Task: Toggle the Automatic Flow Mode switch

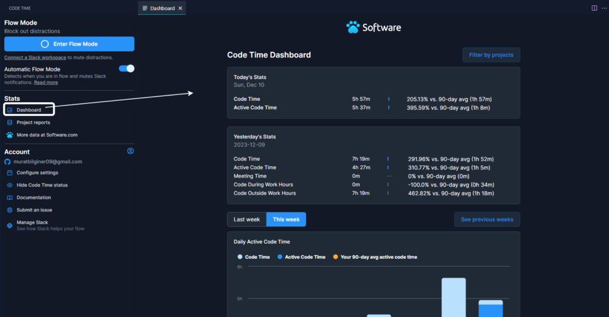Action: tap(127, 69)
